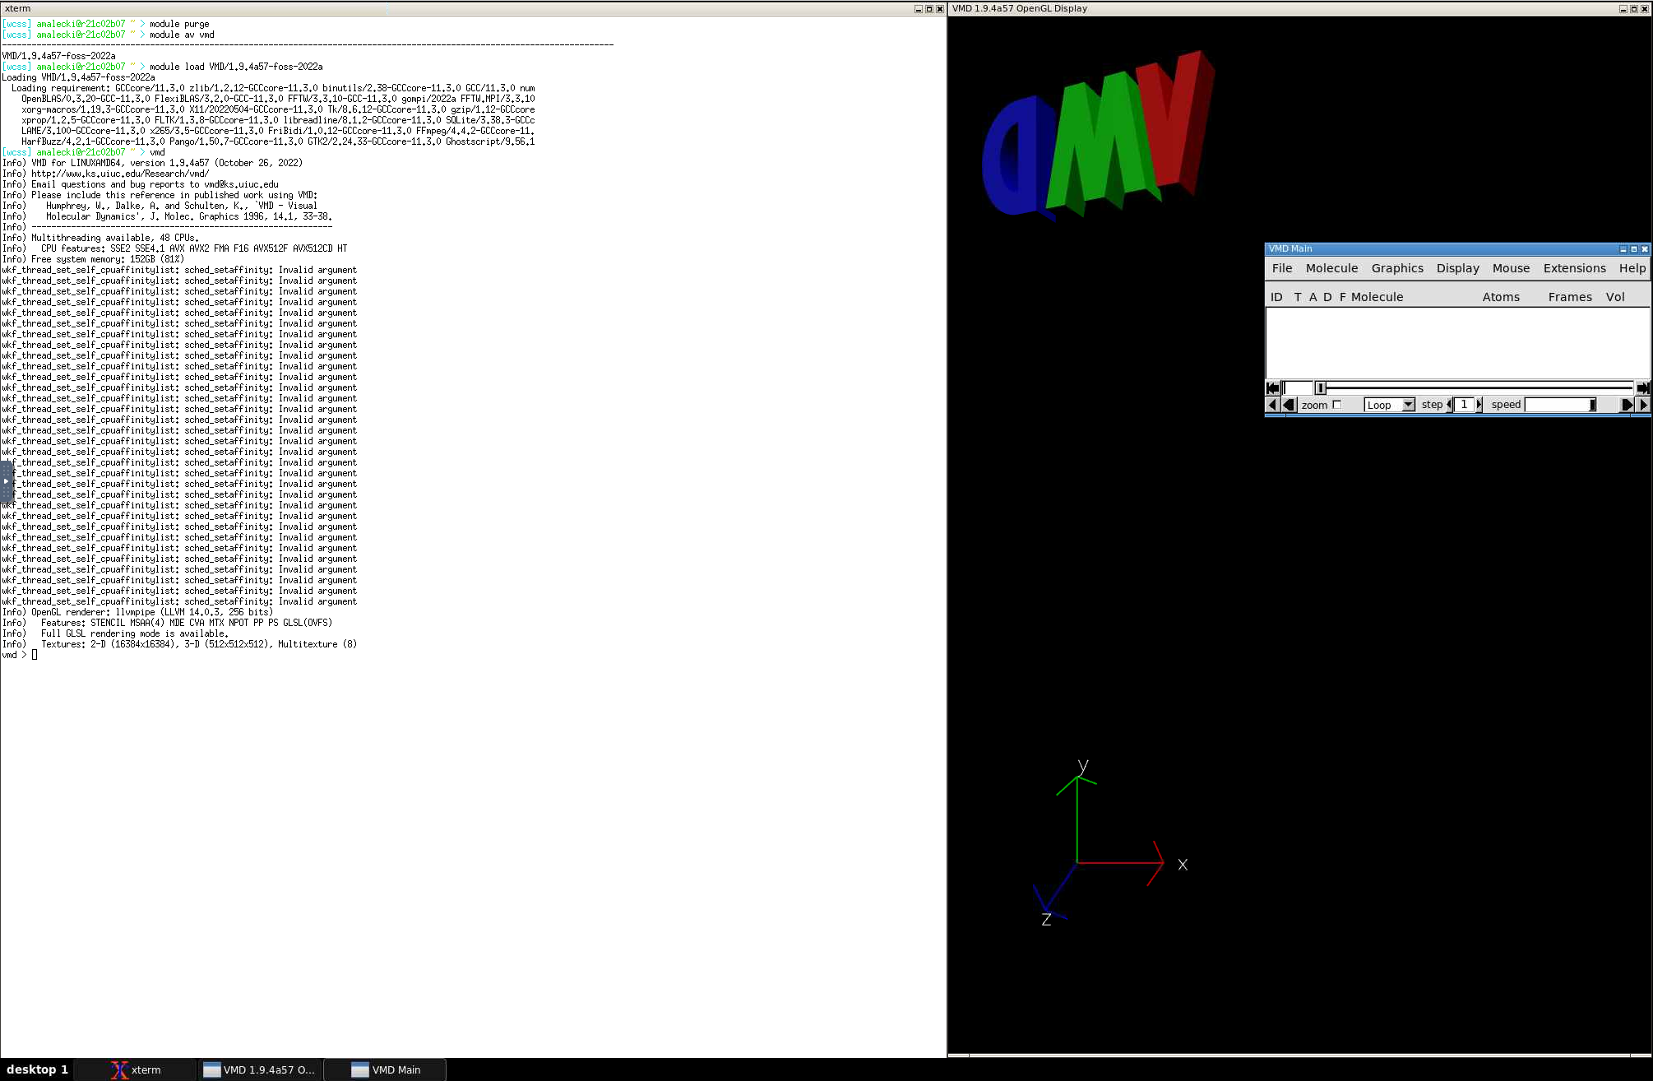Close the VMD Main window
The image size is (1653, 1081).
[1645, 249]
